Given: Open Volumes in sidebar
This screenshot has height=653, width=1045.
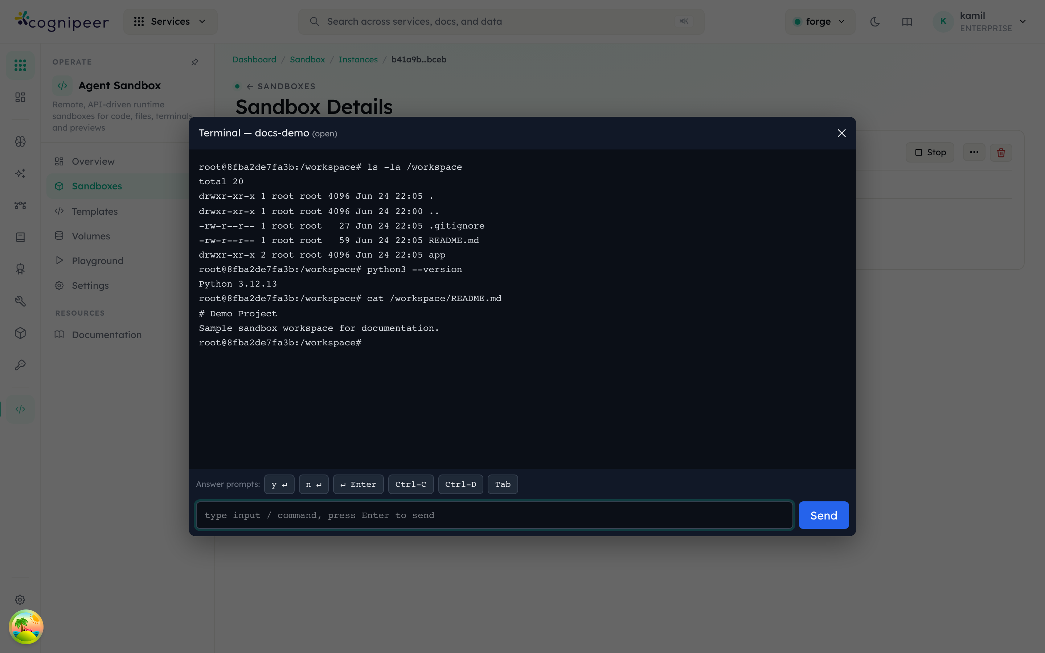Looking at the screenshot, I should click(x=91, y=236).
